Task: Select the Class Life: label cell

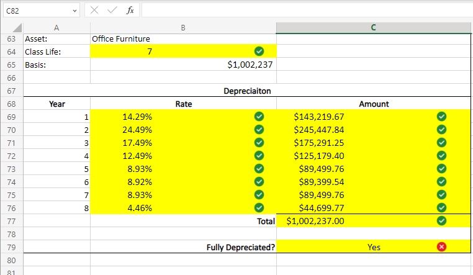Action: [x=56, y=52]
